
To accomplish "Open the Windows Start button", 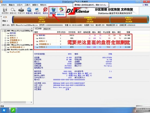I will pos(4,110).
